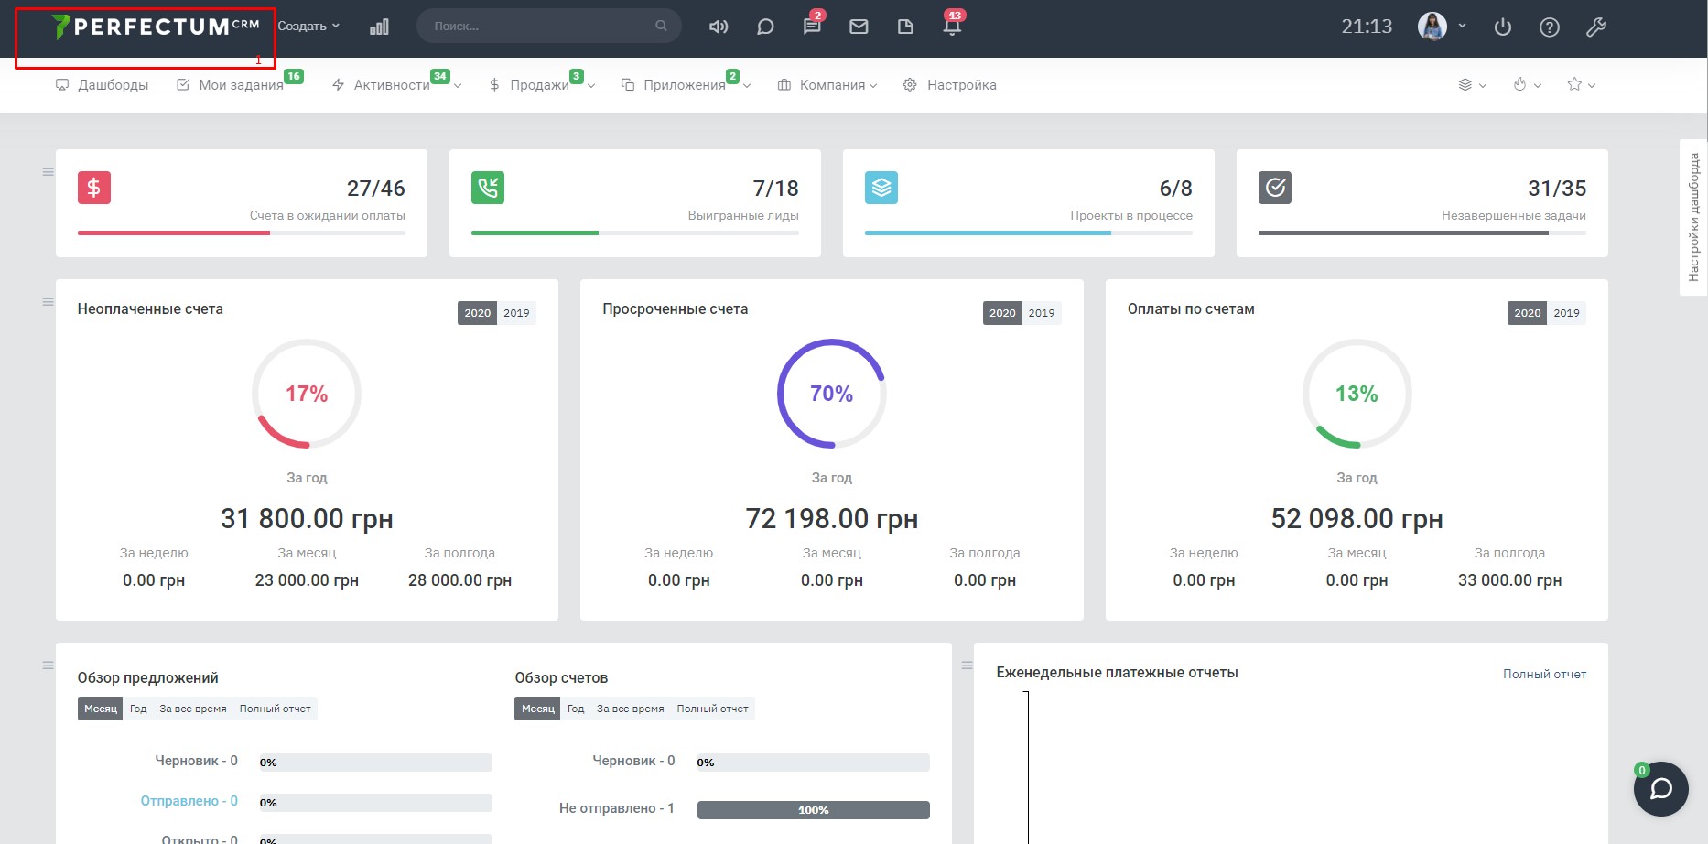1708x844 pixels.
Task: Open the Мои задания menu item
Action: click(x=240, y=85)
